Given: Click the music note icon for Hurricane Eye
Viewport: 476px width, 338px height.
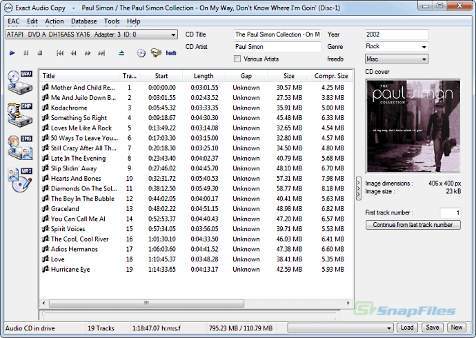Looking at the screenshot, I should click(x=46, y=269).
